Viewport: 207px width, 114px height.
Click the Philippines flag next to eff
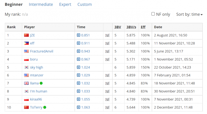(26, 43)
